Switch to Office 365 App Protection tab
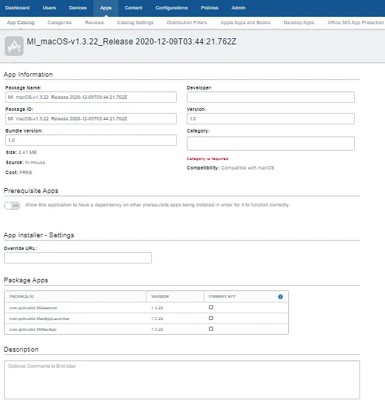The image size is (385, 402). click(356, 23)
